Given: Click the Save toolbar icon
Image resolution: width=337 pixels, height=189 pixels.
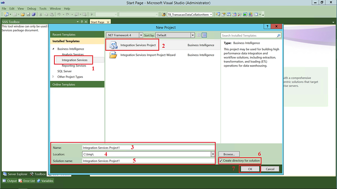Looking at the screenshot, I should click(x=28, y=14).
